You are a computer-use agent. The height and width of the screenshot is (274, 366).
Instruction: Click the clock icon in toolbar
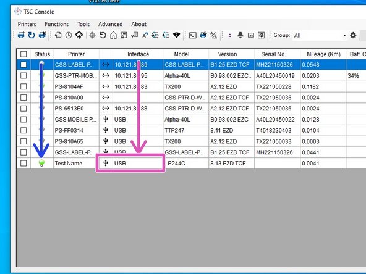[x=69, y=35]
